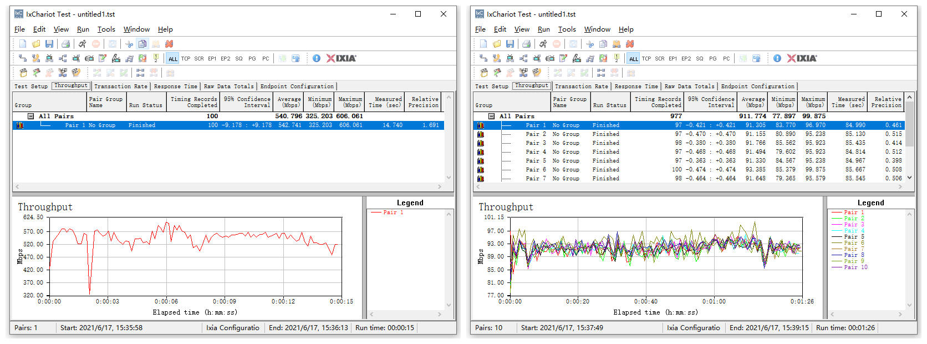Toggle ALL filter in right window
Image resolution: width=927 pixels, height=344 pixels.
(x=634, y=59)
